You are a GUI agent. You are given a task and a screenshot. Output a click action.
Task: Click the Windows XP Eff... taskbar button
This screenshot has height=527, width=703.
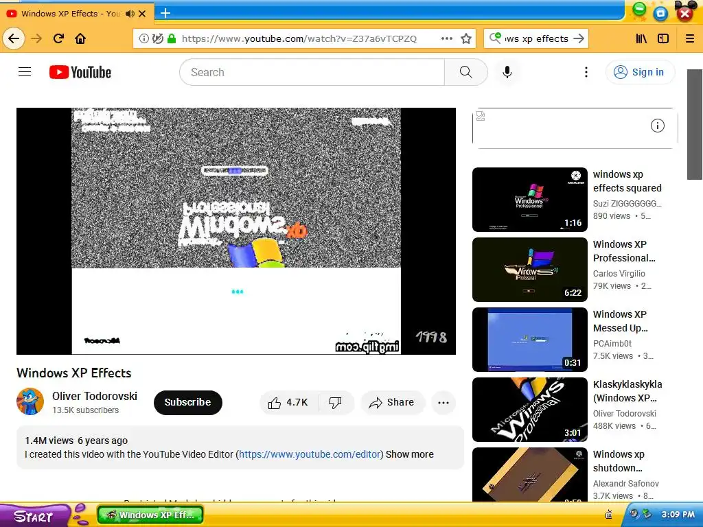(x=150, y=515)
